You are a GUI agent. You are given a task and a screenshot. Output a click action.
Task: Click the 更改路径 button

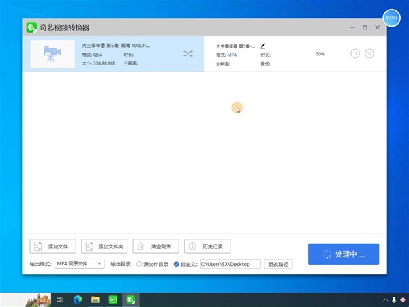[278, 264]
